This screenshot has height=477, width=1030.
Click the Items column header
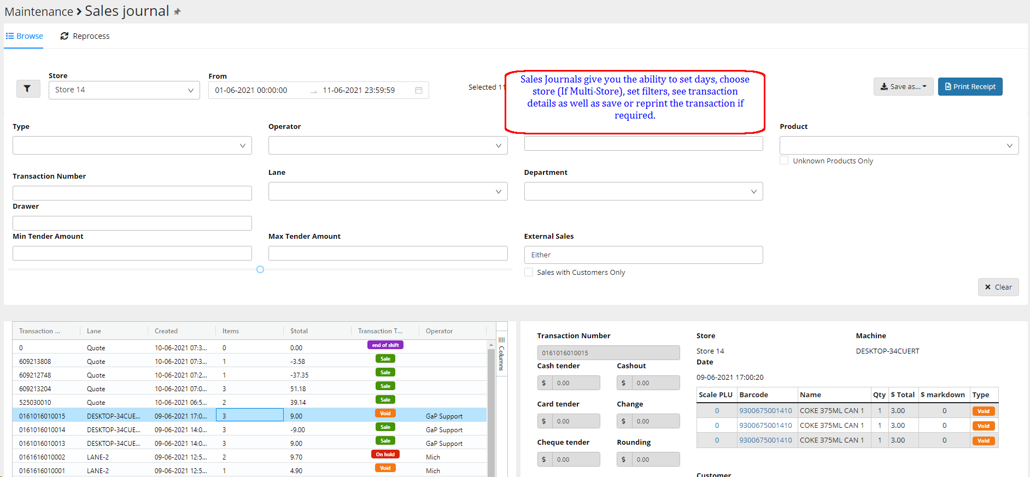click(231, 331)
